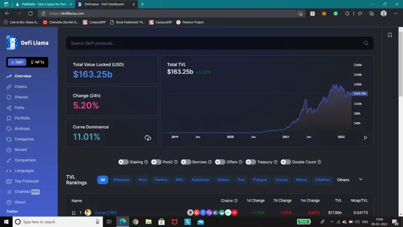Open File Explorer from taskbar

[x=148, y=221]
